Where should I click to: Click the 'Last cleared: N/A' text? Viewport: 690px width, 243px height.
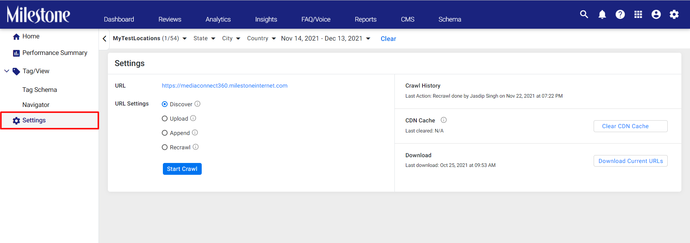[x=425, y=131]
